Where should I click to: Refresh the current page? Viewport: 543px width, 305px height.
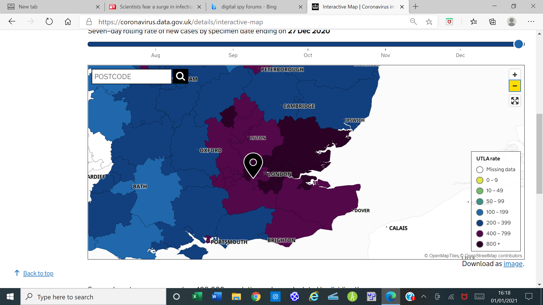(49, 22)
